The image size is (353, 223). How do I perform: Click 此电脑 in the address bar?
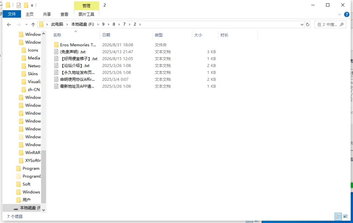tap(57, 24)
